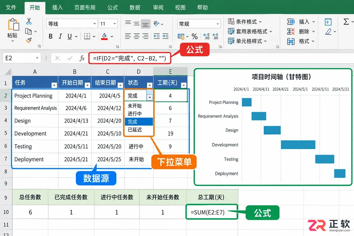354x236 pixels.
Task: Switch to the 数据 ribbon tab
Action: pos(135,7)
